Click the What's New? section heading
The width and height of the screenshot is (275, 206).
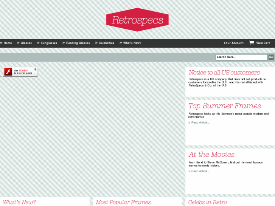19,202
